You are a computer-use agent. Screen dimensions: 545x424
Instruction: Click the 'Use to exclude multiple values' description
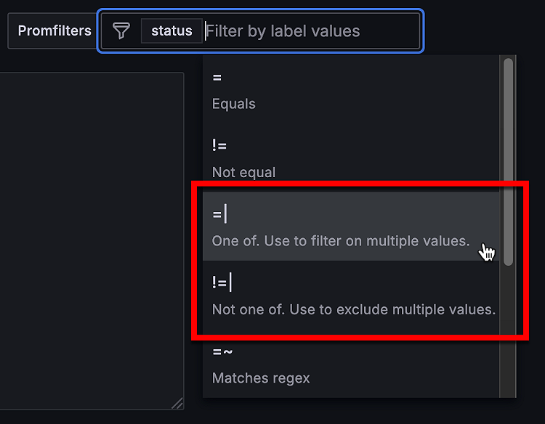392,309
